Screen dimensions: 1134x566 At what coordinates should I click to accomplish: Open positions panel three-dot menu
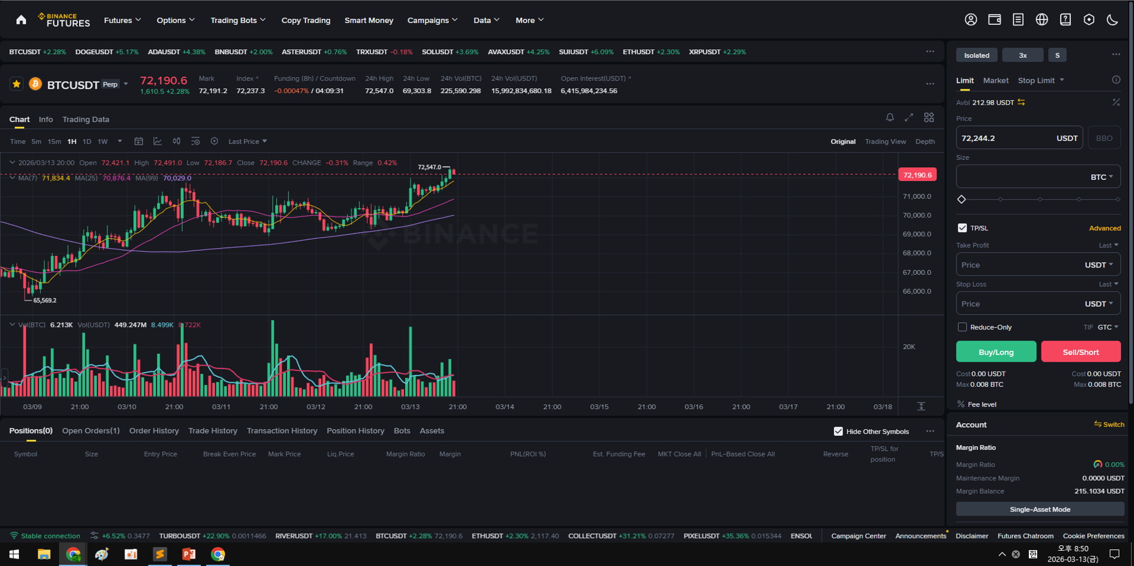[930, 431]
